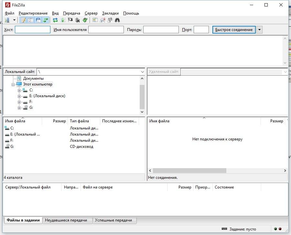
Task: Open the Передача menu
Action: (x=71, y=13)
